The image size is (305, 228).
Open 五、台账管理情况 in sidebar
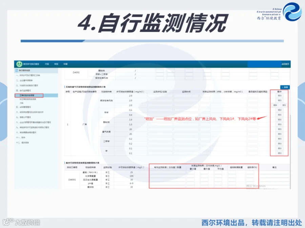[23, 107]
